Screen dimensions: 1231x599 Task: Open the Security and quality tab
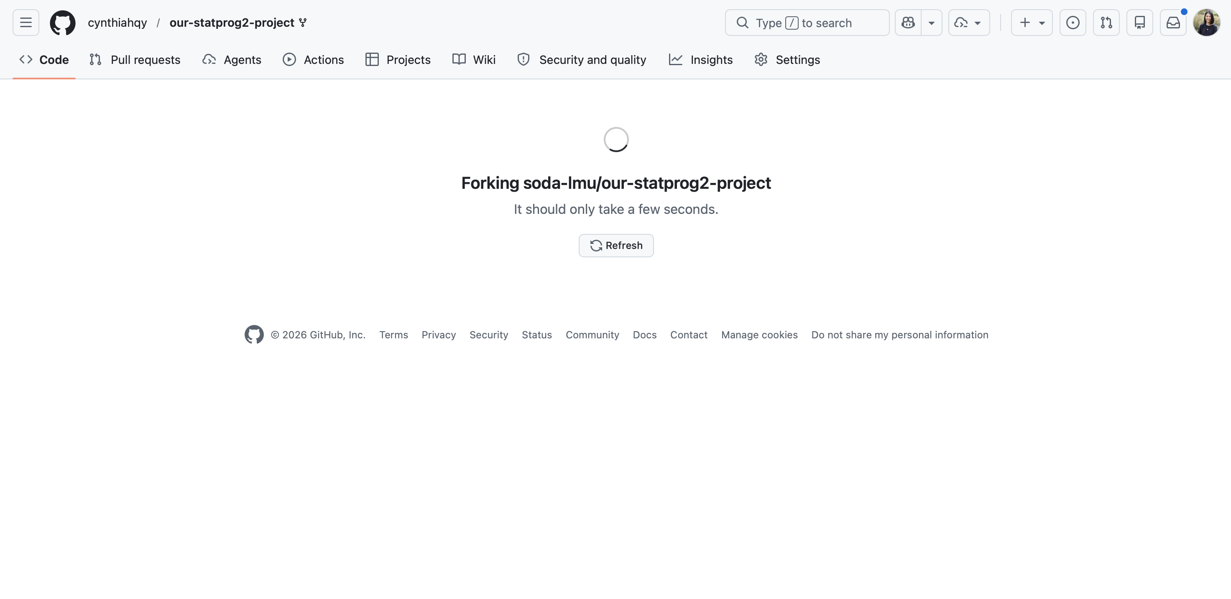pos(582,60)
